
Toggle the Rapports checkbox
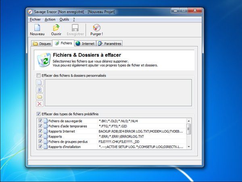40,136
